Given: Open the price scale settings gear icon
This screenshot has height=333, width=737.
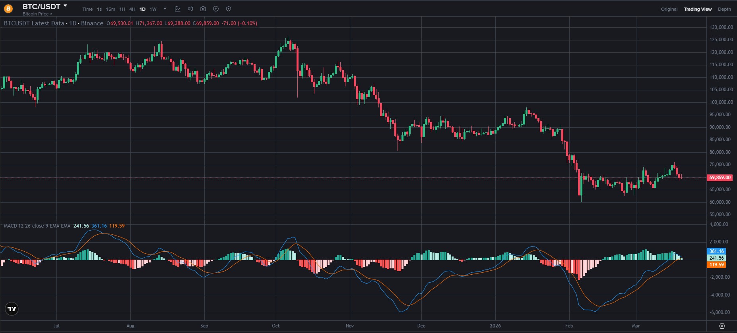Looking at the screenshot, I should point(722,326).
